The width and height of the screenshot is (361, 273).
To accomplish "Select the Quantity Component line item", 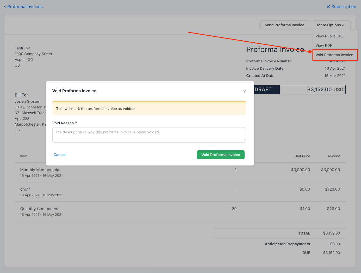I will [x=39, y=209].
